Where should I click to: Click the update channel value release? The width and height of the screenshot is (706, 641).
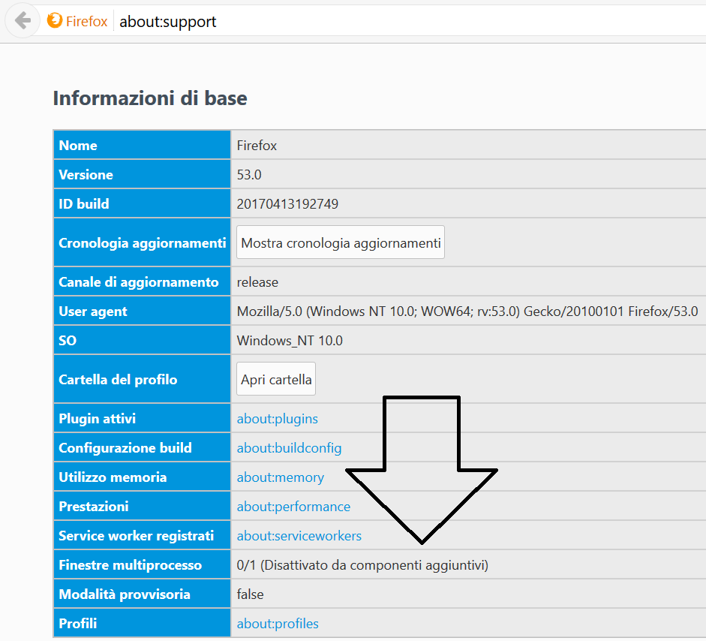pos(257,282)
